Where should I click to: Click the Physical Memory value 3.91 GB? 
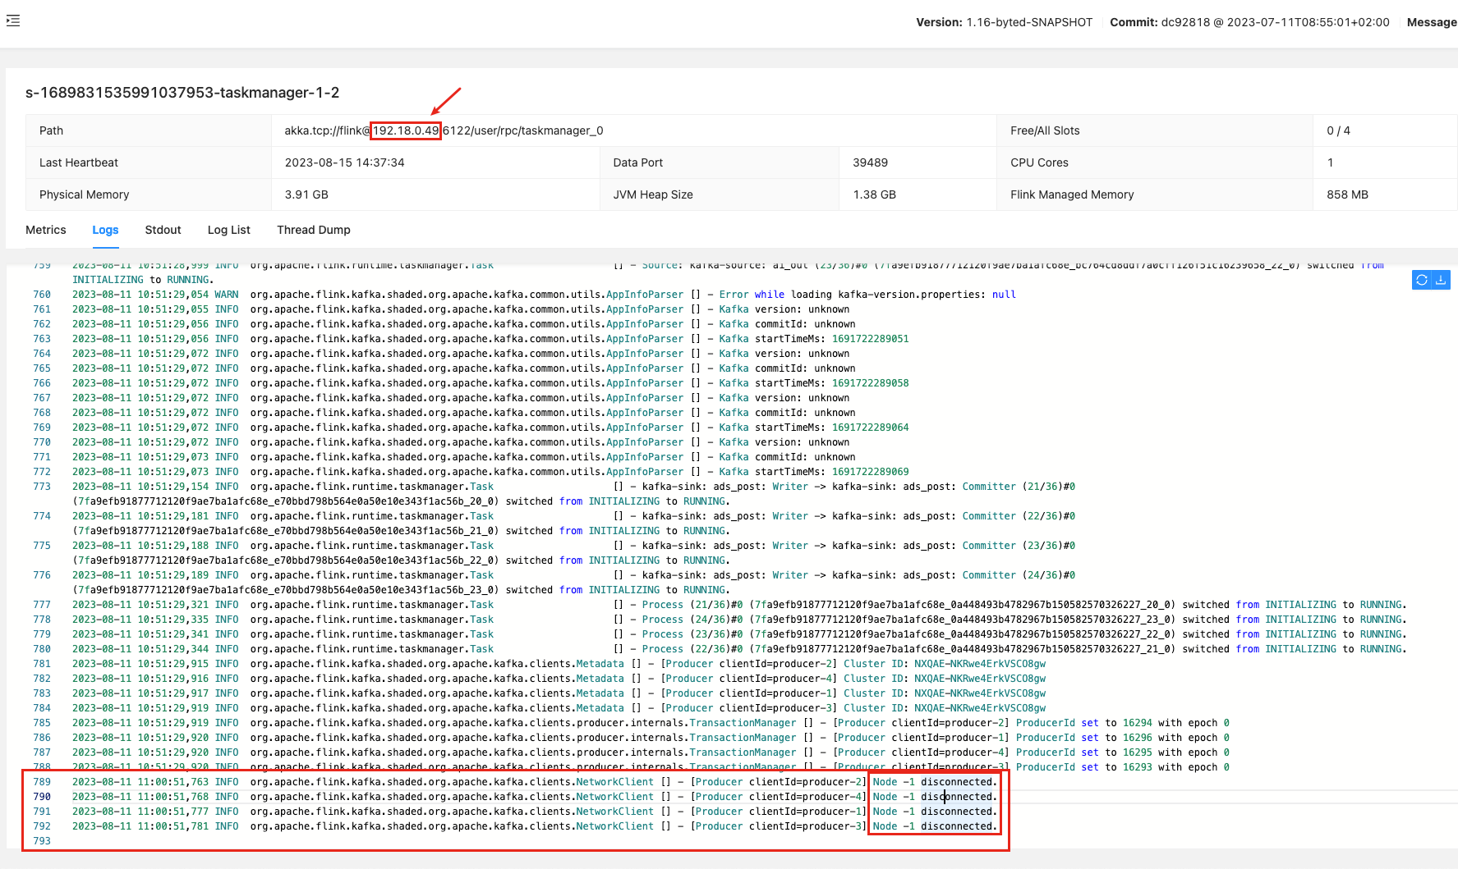point(306,194)
